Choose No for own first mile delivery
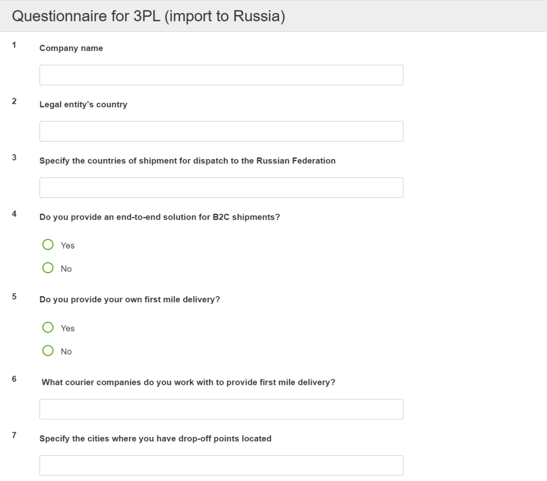 tap(48, 350)
